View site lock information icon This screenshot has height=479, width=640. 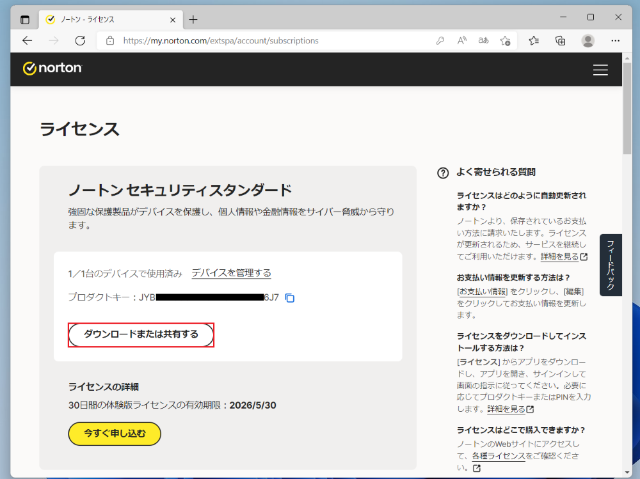click(x=110, y=40)
